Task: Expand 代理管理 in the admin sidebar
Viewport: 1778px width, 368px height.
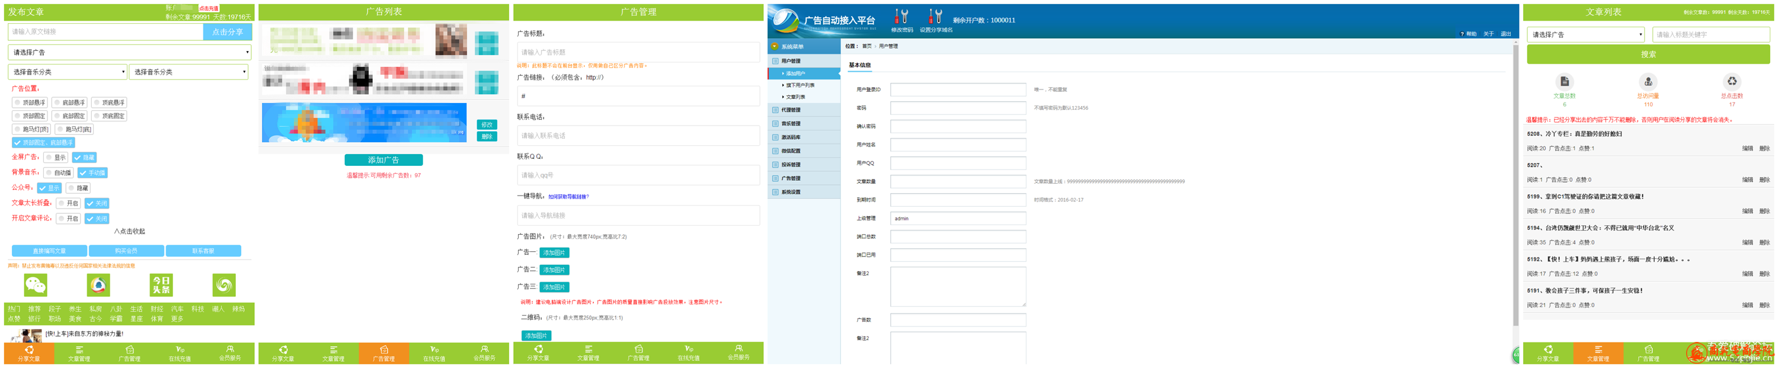Action: click(804, 110)
